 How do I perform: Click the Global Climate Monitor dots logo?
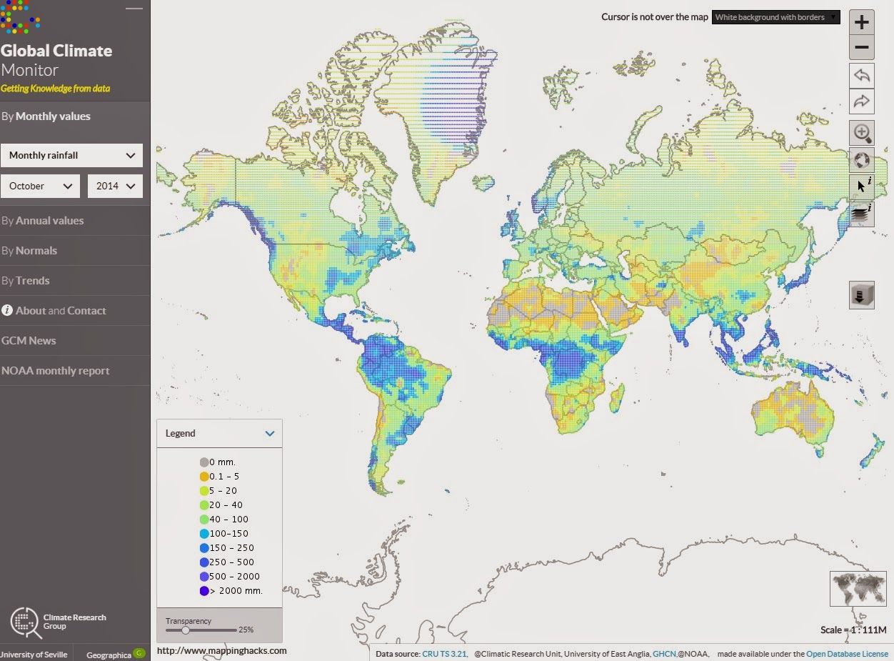coord(21,18)
